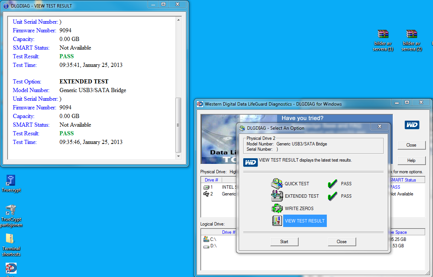
Task: Click the icon in Select An Option title bar
Action: coord(242,128)
